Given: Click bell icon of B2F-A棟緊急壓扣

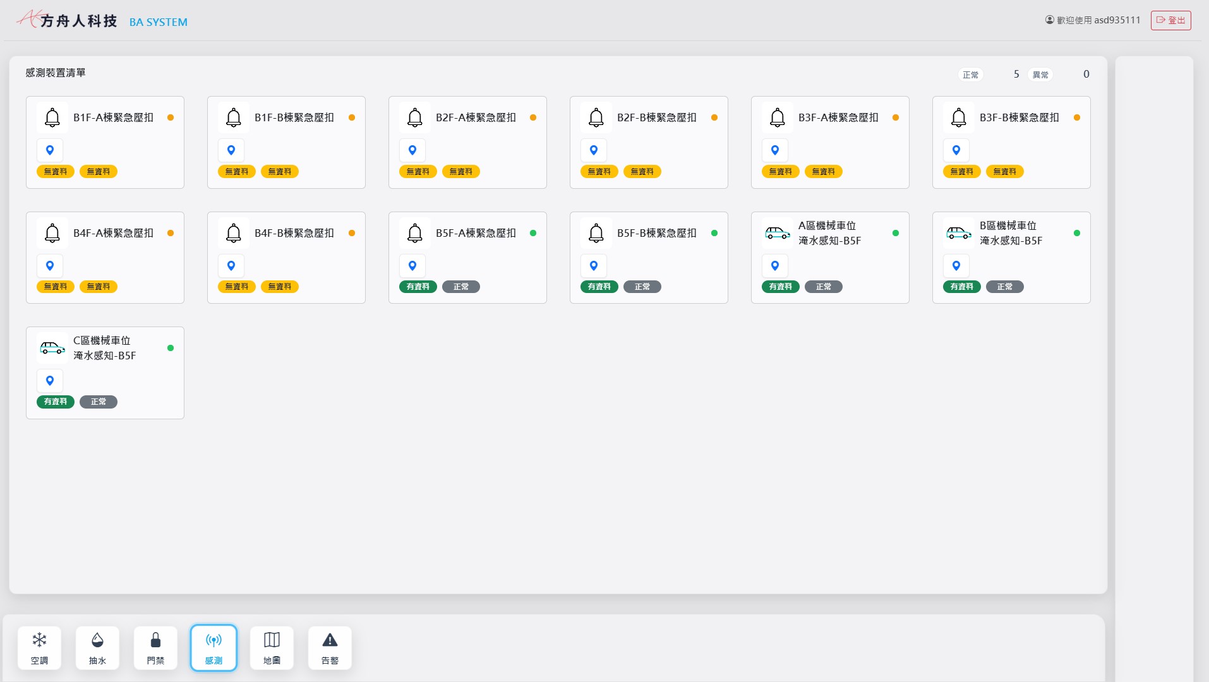Looking at the screenshot, I should (x=415, y=117).
